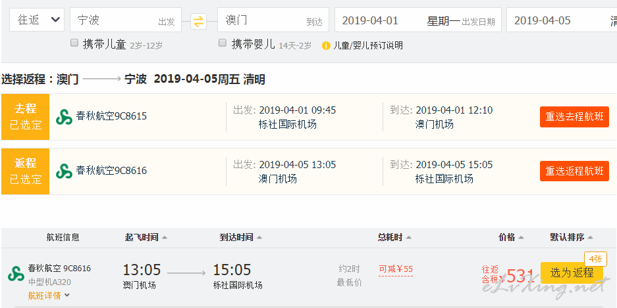This screenshot has width=617, height=308.
Task: Click the 去程 已选定 label
Action: pos(26,117)
